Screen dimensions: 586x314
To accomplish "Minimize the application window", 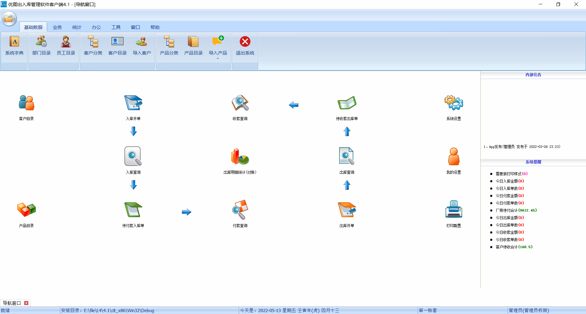I will point(541,4).
